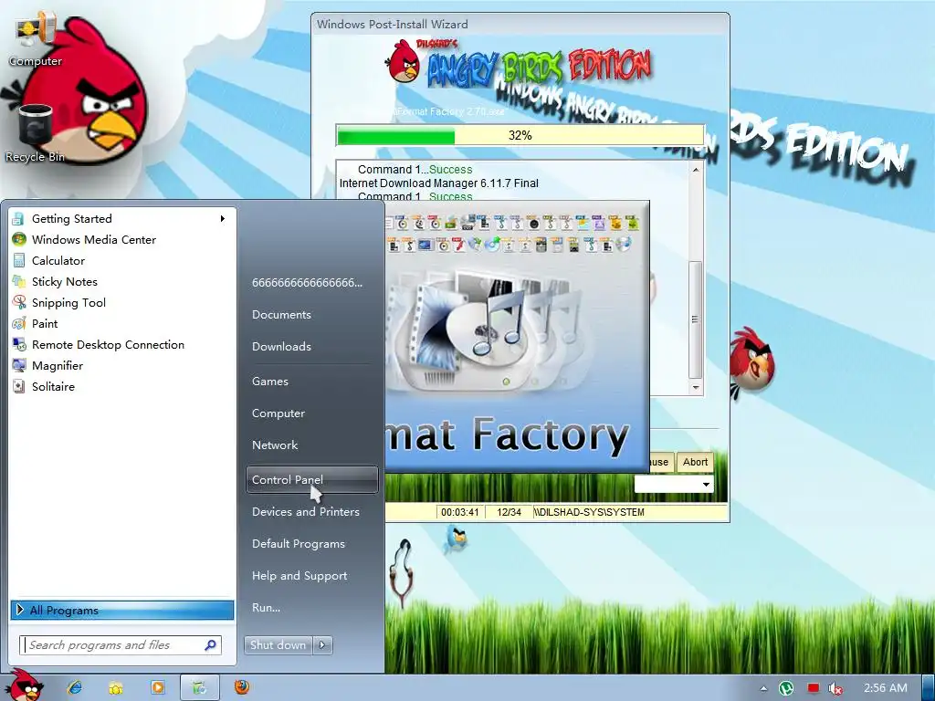Image resolution: width=935 pixels, height=701 pixels.
Task: Click the Calculator icon
Action: coord(19,260)
